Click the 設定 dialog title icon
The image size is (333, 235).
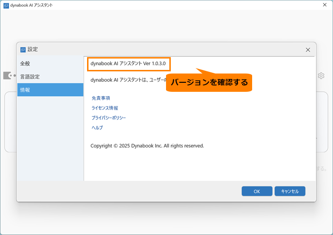pyautogui.click(x=23, y=49)
